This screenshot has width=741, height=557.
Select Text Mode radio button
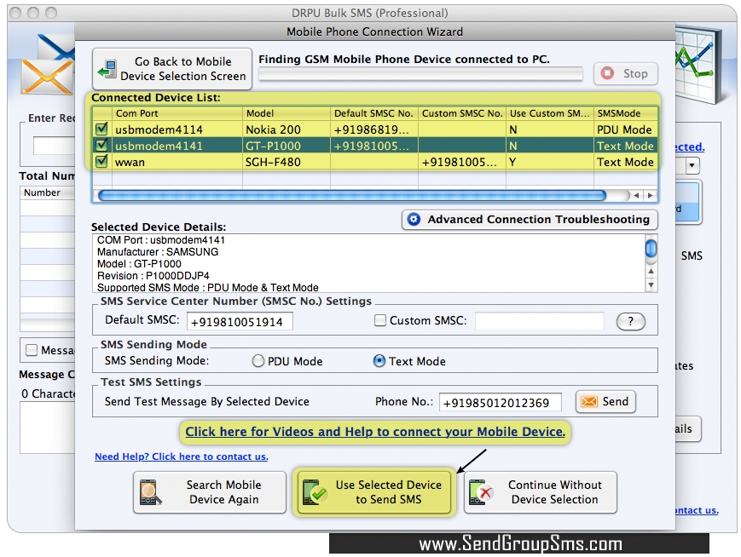point(379,361)
